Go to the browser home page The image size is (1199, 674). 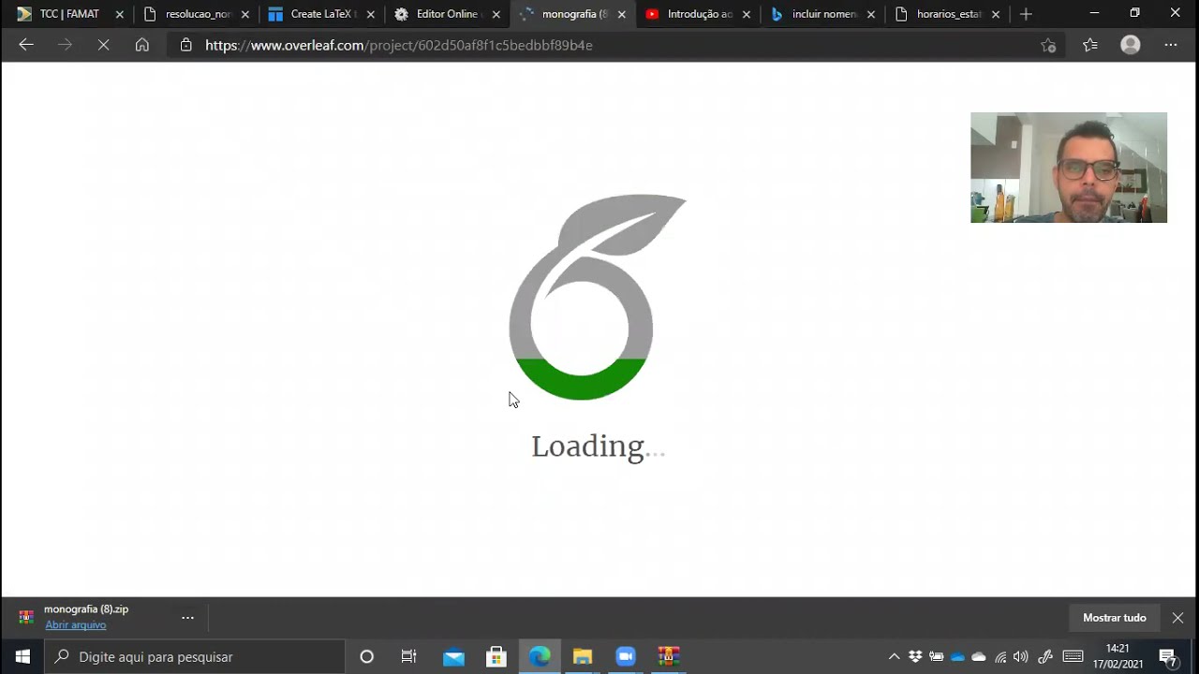141,45
